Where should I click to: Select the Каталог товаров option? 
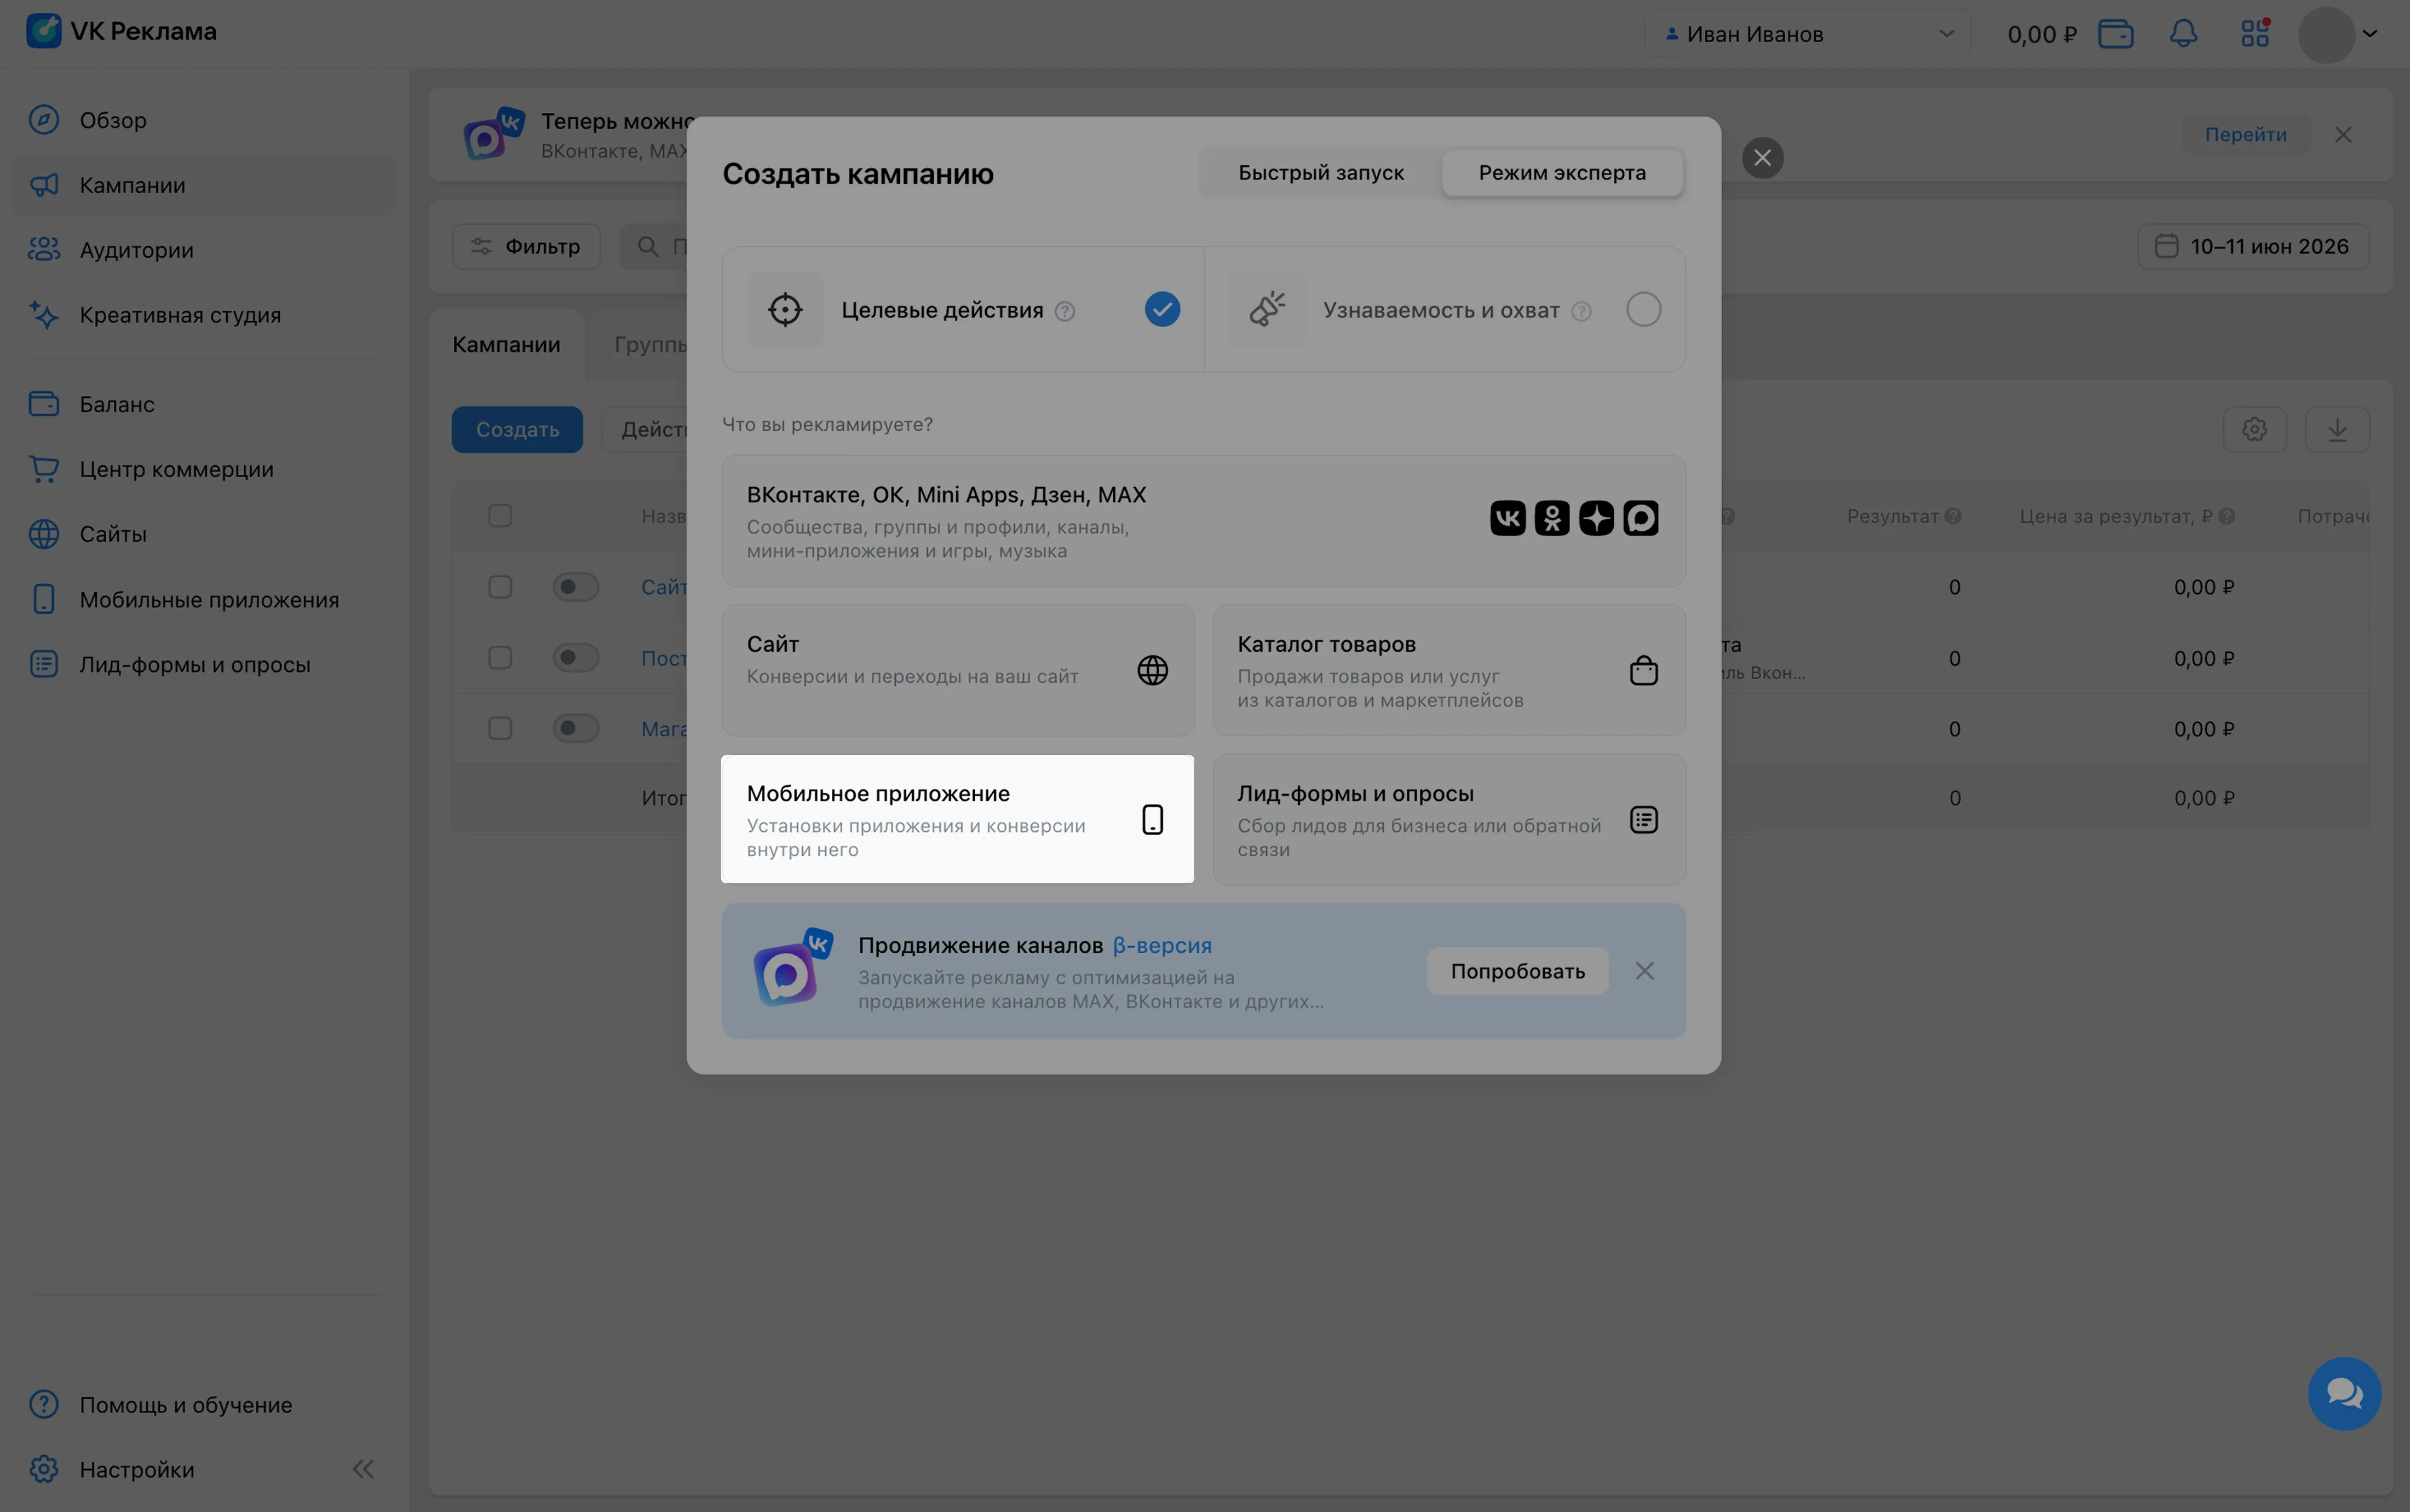[1448, 670]
